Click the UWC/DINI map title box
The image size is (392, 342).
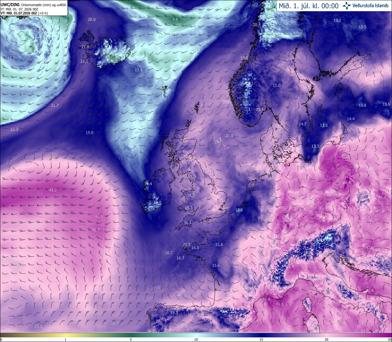click(34, 8)
